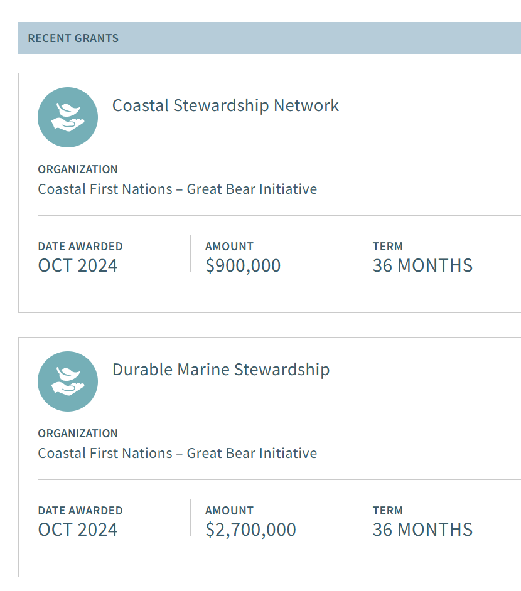The image size is (521, 591).
Task: Click ORGANIZATION label in Durable Marine Stewardship card
Action: (78, 434)
